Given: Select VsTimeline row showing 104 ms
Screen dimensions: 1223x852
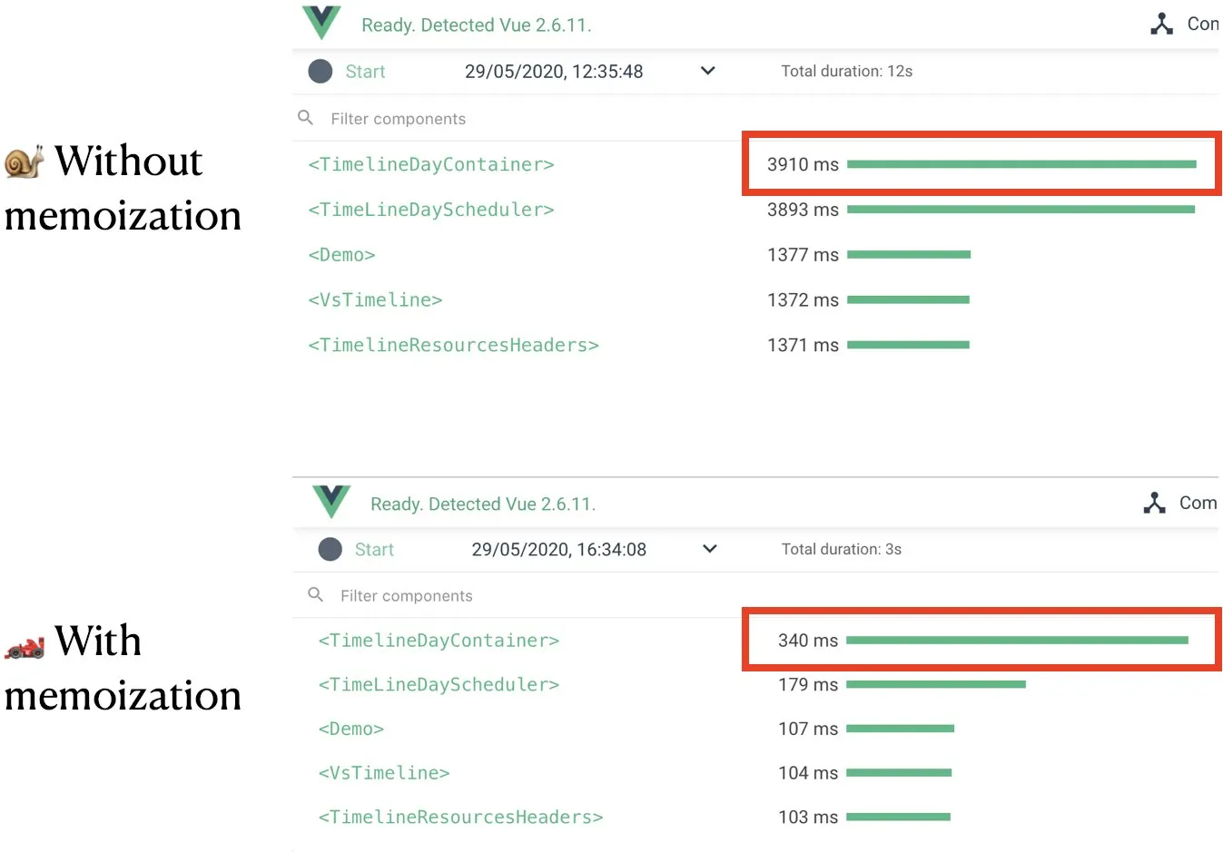Looking at the screenshot, I should pos(755,773).
